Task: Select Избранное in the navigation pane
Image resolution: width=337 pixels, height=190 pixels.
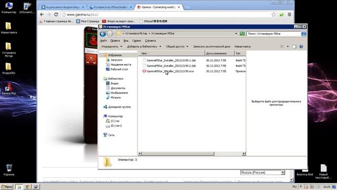Action: (x=115, y=55)
